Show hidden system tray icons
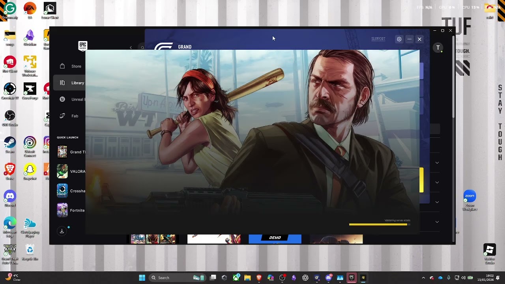 click(x=423, y=278)
